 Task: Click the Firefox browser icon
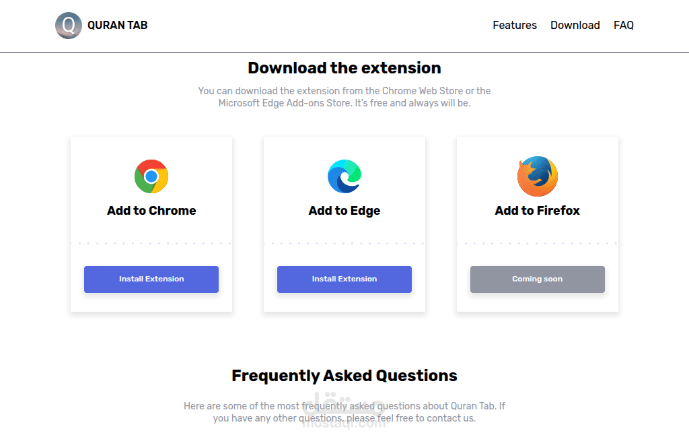pyautogui.click(x=538, y=176)
